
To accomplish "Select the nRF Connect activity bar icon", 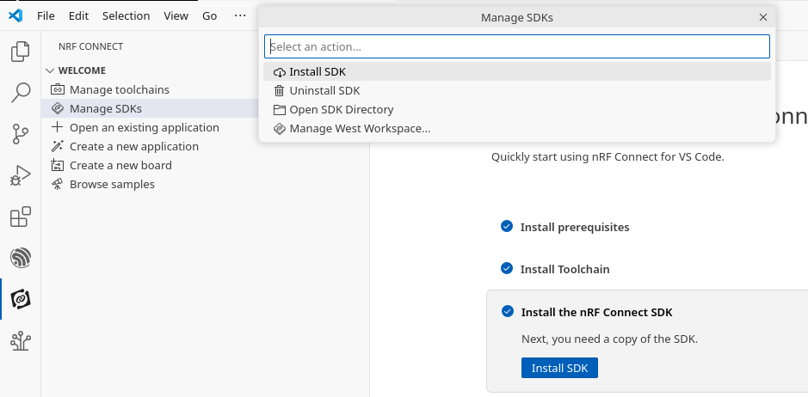I will coord(20,299).
